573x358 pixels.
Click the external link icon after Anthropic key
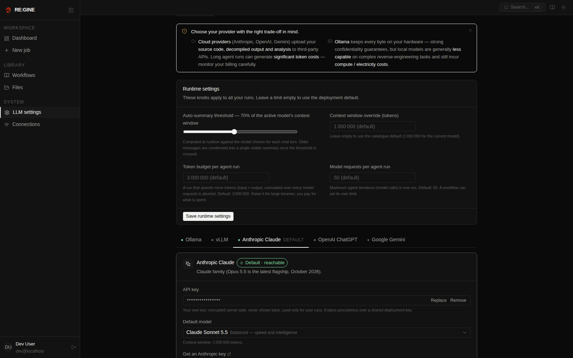point(229,354)
